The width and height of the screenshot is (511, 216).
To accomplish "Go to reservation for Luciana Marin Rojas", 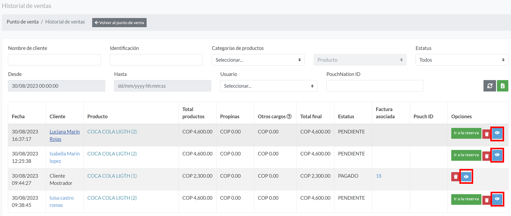I will point(466,133).
